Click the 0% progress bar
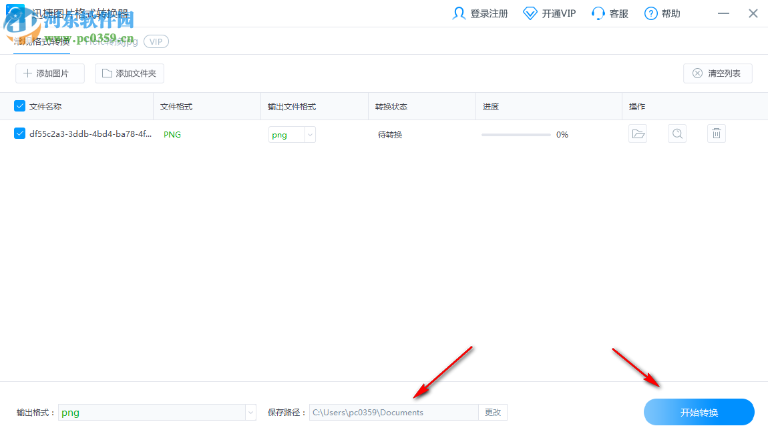768x434 pixels. coord(516,134)
